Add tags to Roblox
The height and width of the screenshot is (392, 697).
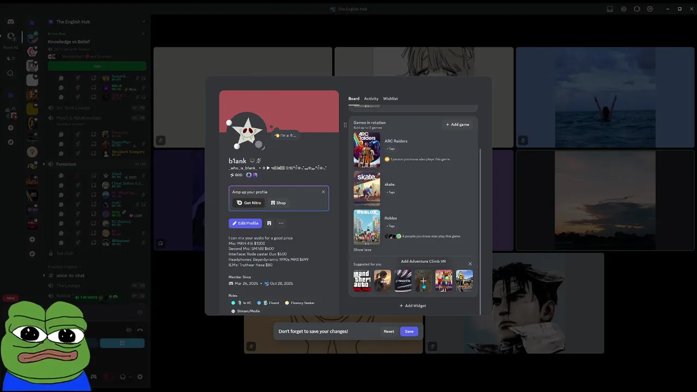click(390, 226)
